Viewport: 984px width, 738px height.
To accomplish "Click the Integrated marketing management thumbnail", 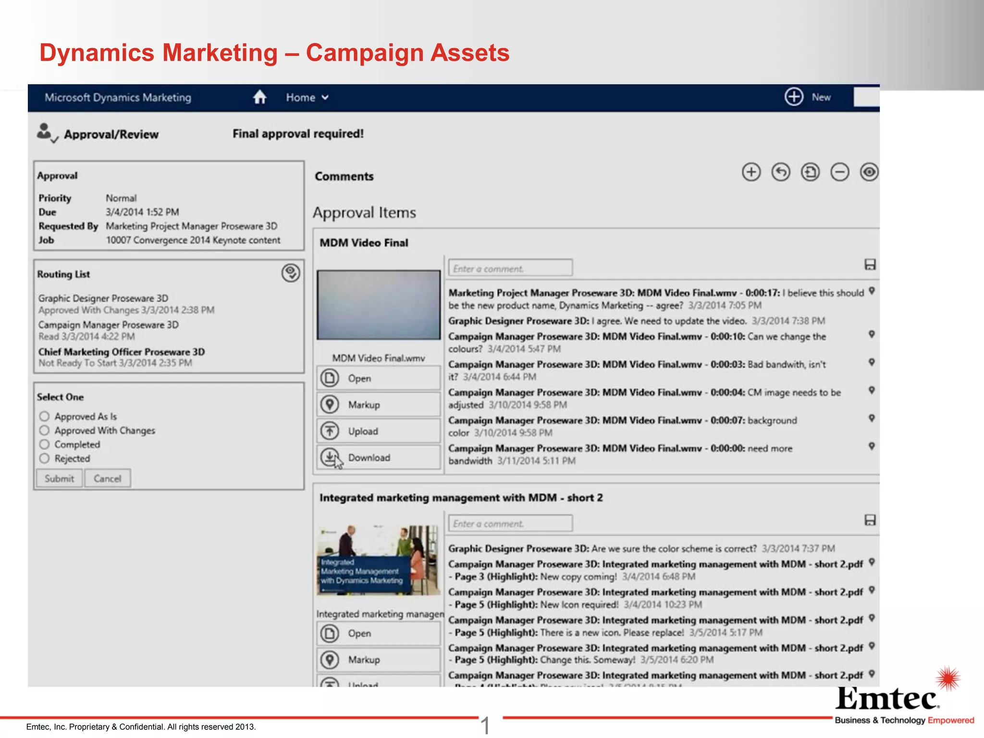I will point(379,560).
